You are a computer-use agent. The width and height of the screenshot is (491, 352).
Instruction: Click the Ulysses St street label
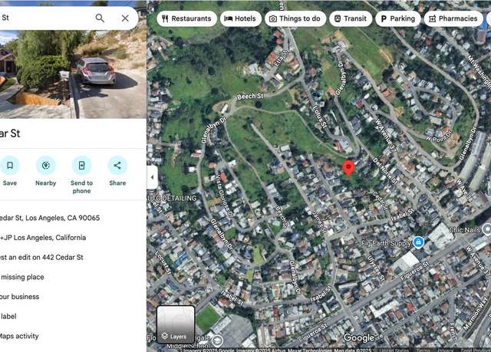[376, 268]
